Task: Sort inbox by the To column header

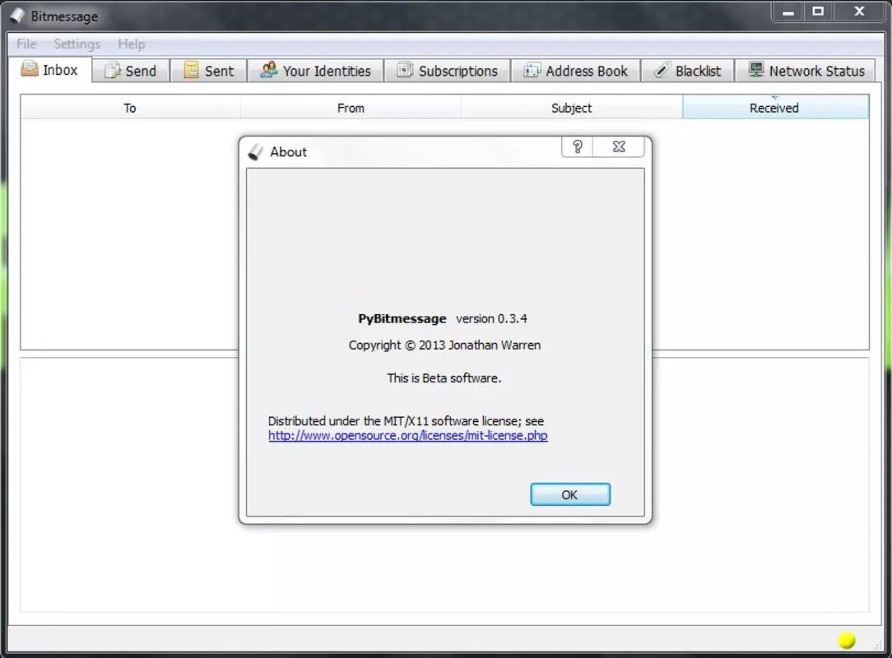Action: tap(130, 108)
